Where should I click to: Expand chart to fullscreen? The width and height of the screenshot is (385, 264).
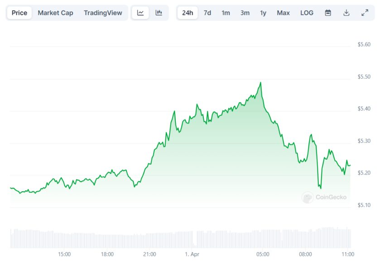click(365, 13)
